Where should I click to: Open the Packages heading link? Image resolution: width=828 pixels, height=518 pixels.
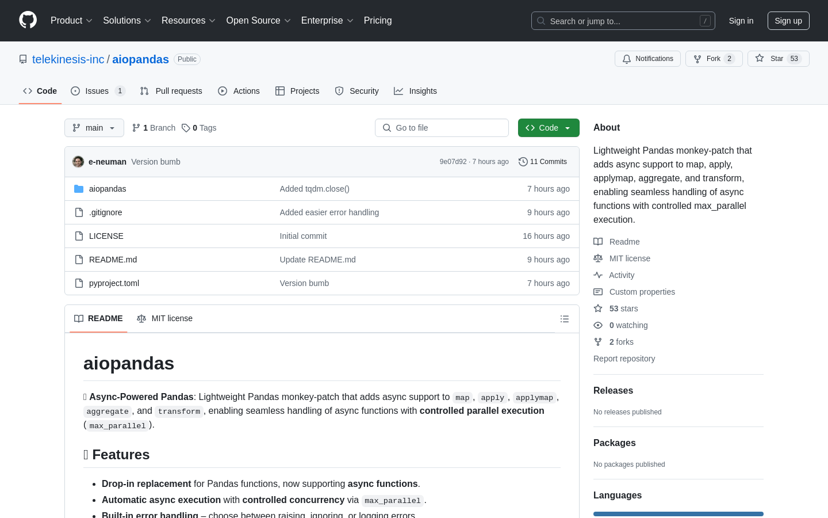[615, 443]
